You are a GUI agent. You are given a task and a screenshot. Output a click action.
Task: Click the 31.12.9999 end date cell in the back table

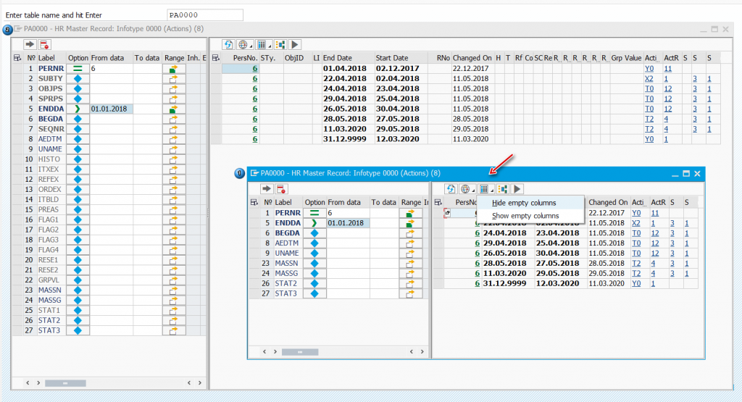tap(344, 139)
